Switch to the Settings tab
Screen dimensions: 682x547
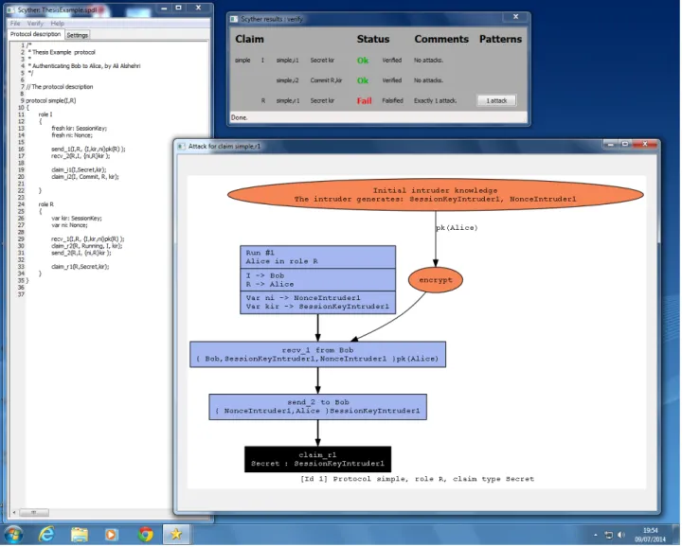(78, 35)
